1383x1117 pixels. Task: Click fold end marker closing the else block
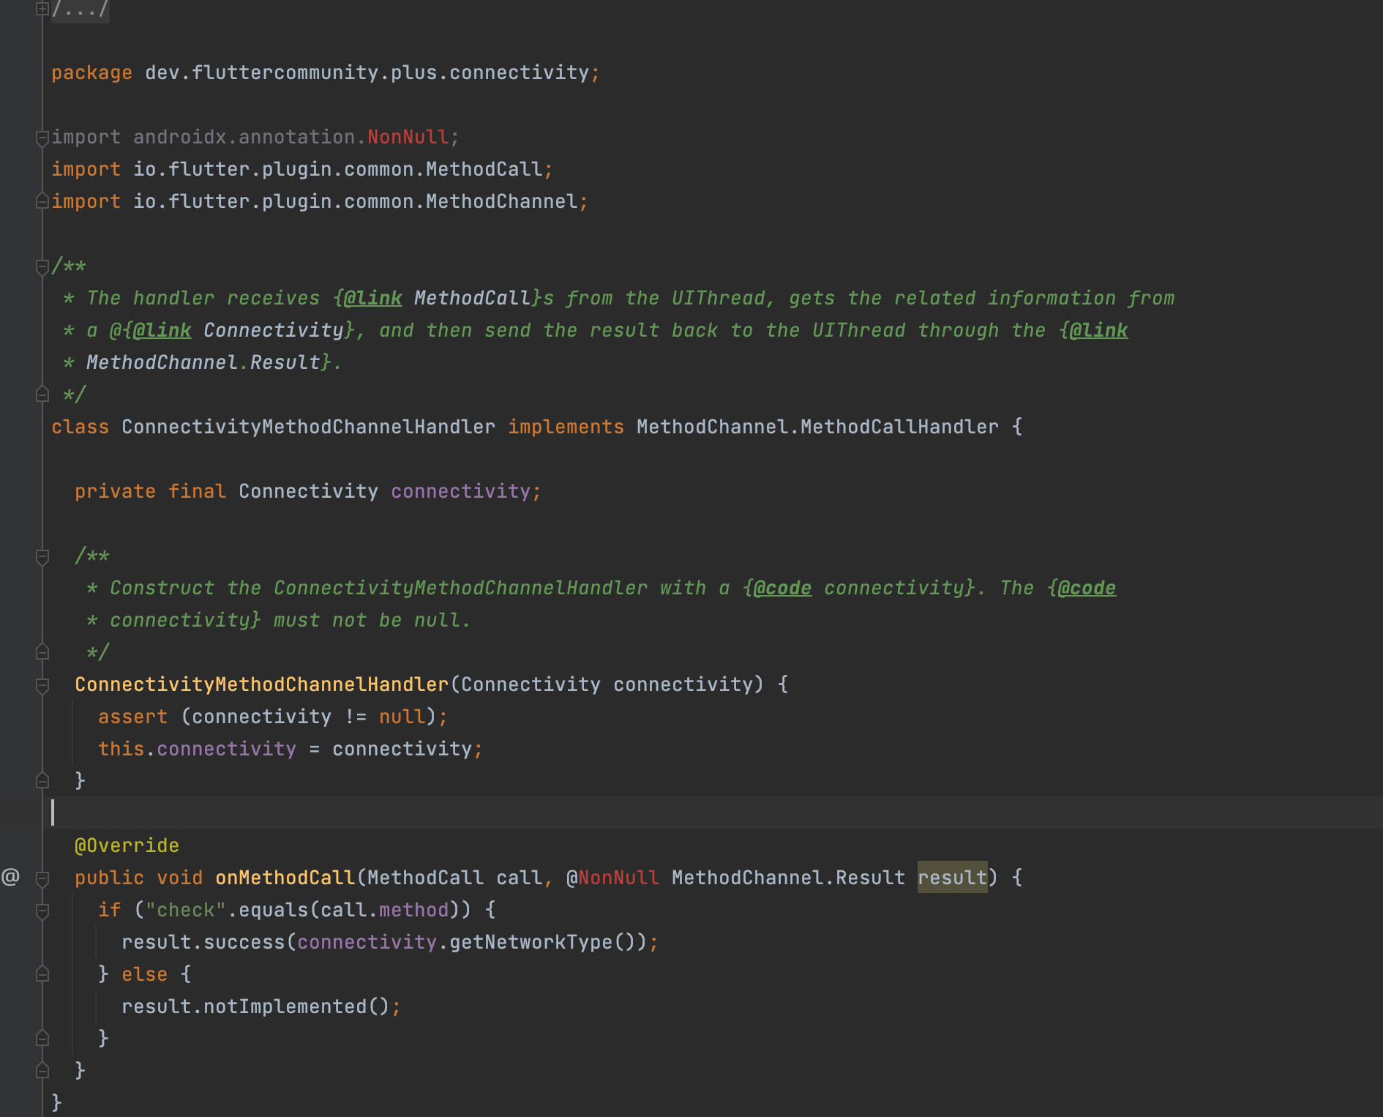(42, 1039)
